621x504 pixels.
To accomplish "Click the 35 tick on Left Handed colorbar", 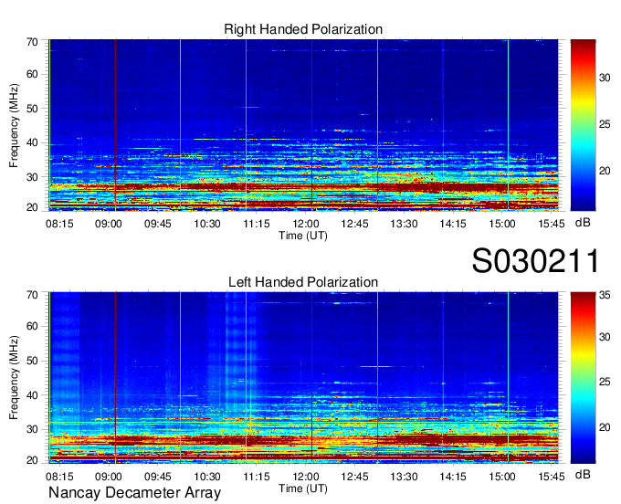I will pyautogui.click(x=605, y=295).
